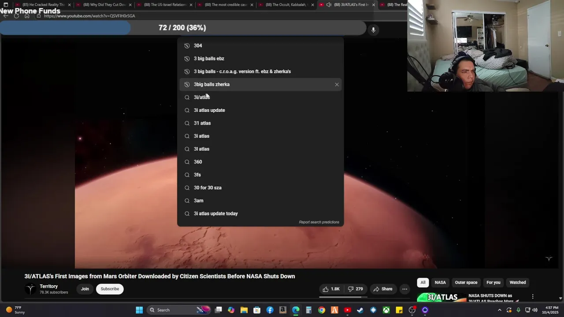
Task: Close the 'He Cracked Reality' tab
Action: [x=69, y=5]
